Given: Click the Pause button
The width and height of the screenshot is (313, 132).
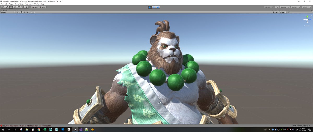Looking at the screenshot, I should point(154,7).
